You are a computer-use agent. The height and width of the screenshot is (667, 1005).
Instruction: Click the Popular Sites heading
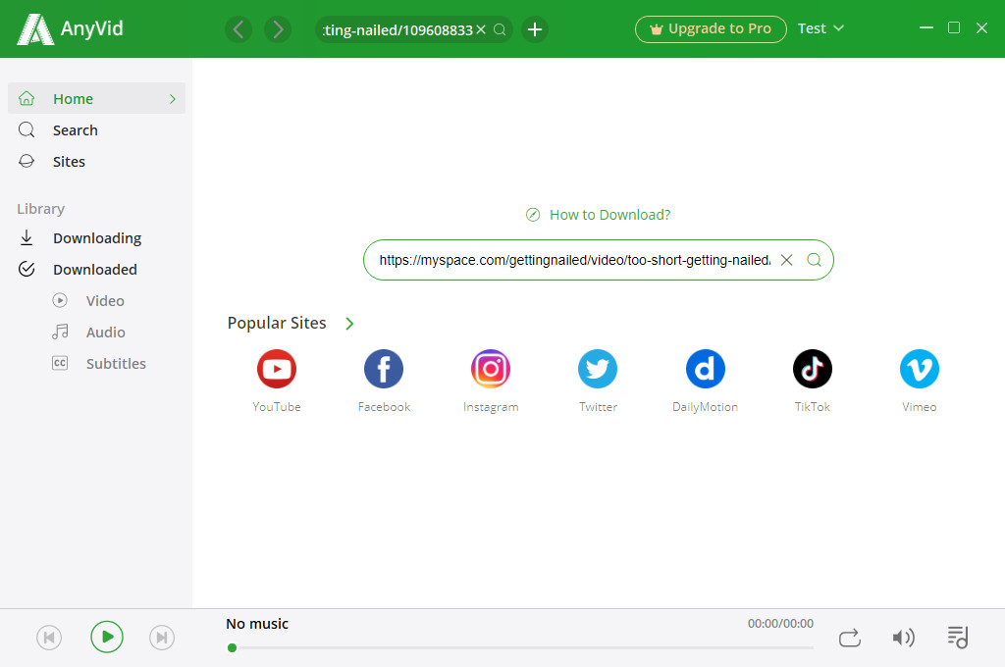277,323
